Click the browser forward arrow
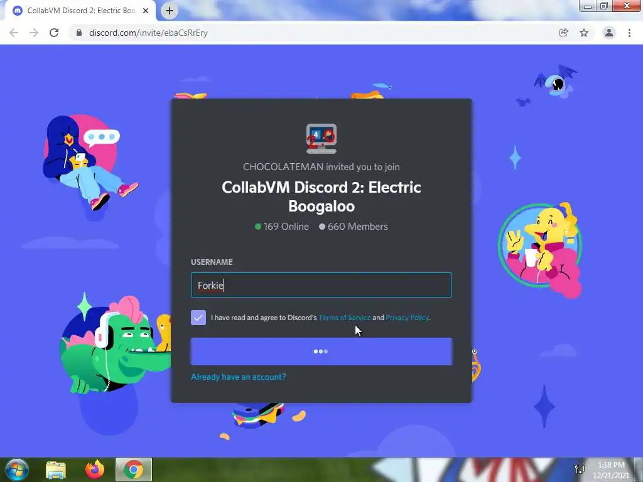 pyautogui.click(x=34, y=33)
